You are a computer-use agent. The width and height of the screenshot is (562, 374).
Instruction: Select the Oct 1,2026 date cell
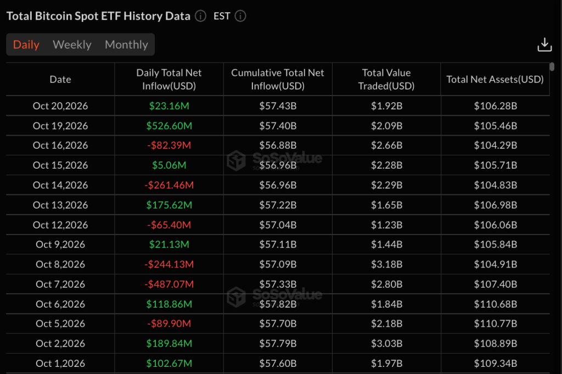coord(60,363)
